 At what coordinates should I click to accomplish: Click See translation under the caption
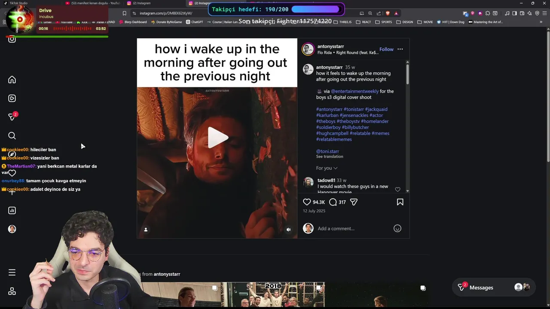click(x=330, y=157)
